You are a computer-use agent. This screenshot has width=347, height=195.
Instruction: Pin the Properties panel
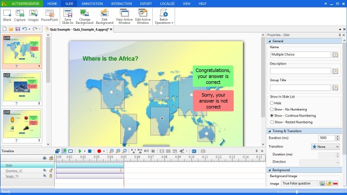point(340,35)
